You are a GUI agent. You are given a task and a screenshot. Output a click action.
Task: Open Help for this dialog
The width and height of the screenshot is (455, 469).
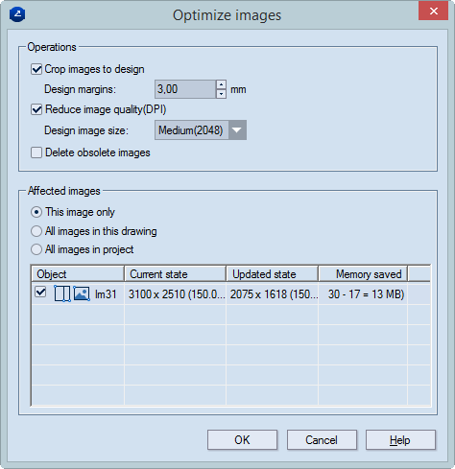click(400, 440)
